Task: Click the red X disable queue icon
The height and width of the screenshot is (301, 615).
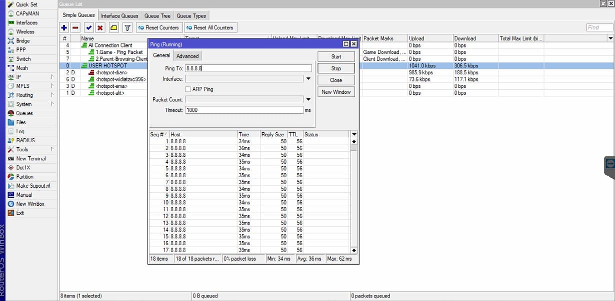Action: (x=100, y=27)
